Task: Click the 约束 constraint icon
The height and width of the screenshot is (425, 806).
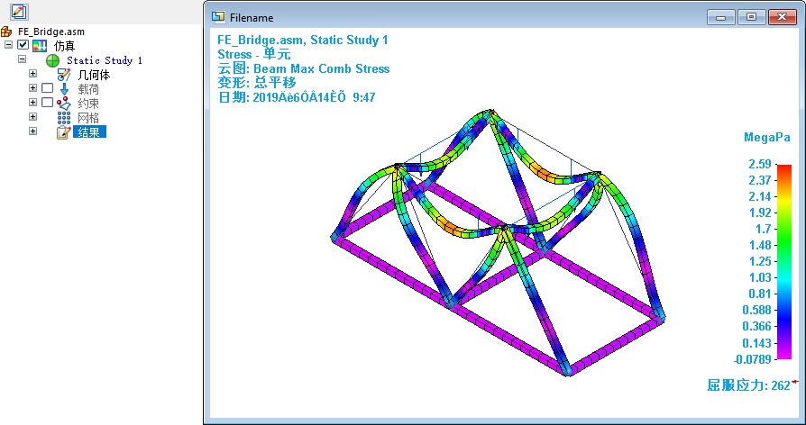Action: (x=64, y=104)
